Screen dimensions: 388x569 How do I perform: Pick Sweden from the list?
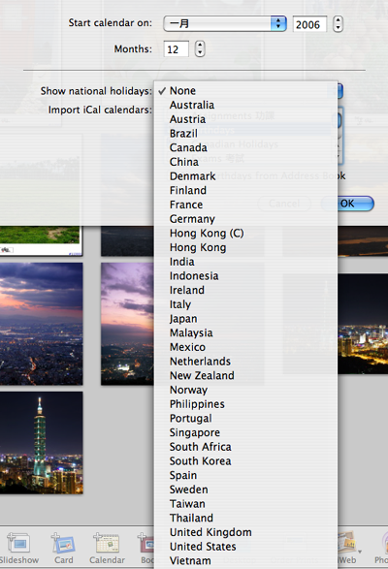[246, 490]
